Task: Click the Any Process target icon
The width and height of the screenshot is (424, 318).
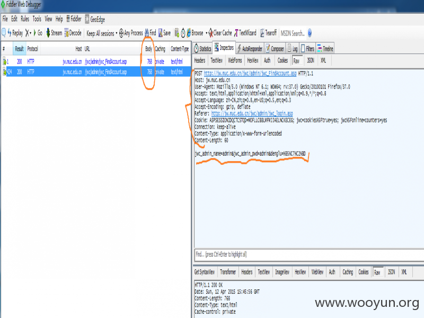Action: coord(121,33)
